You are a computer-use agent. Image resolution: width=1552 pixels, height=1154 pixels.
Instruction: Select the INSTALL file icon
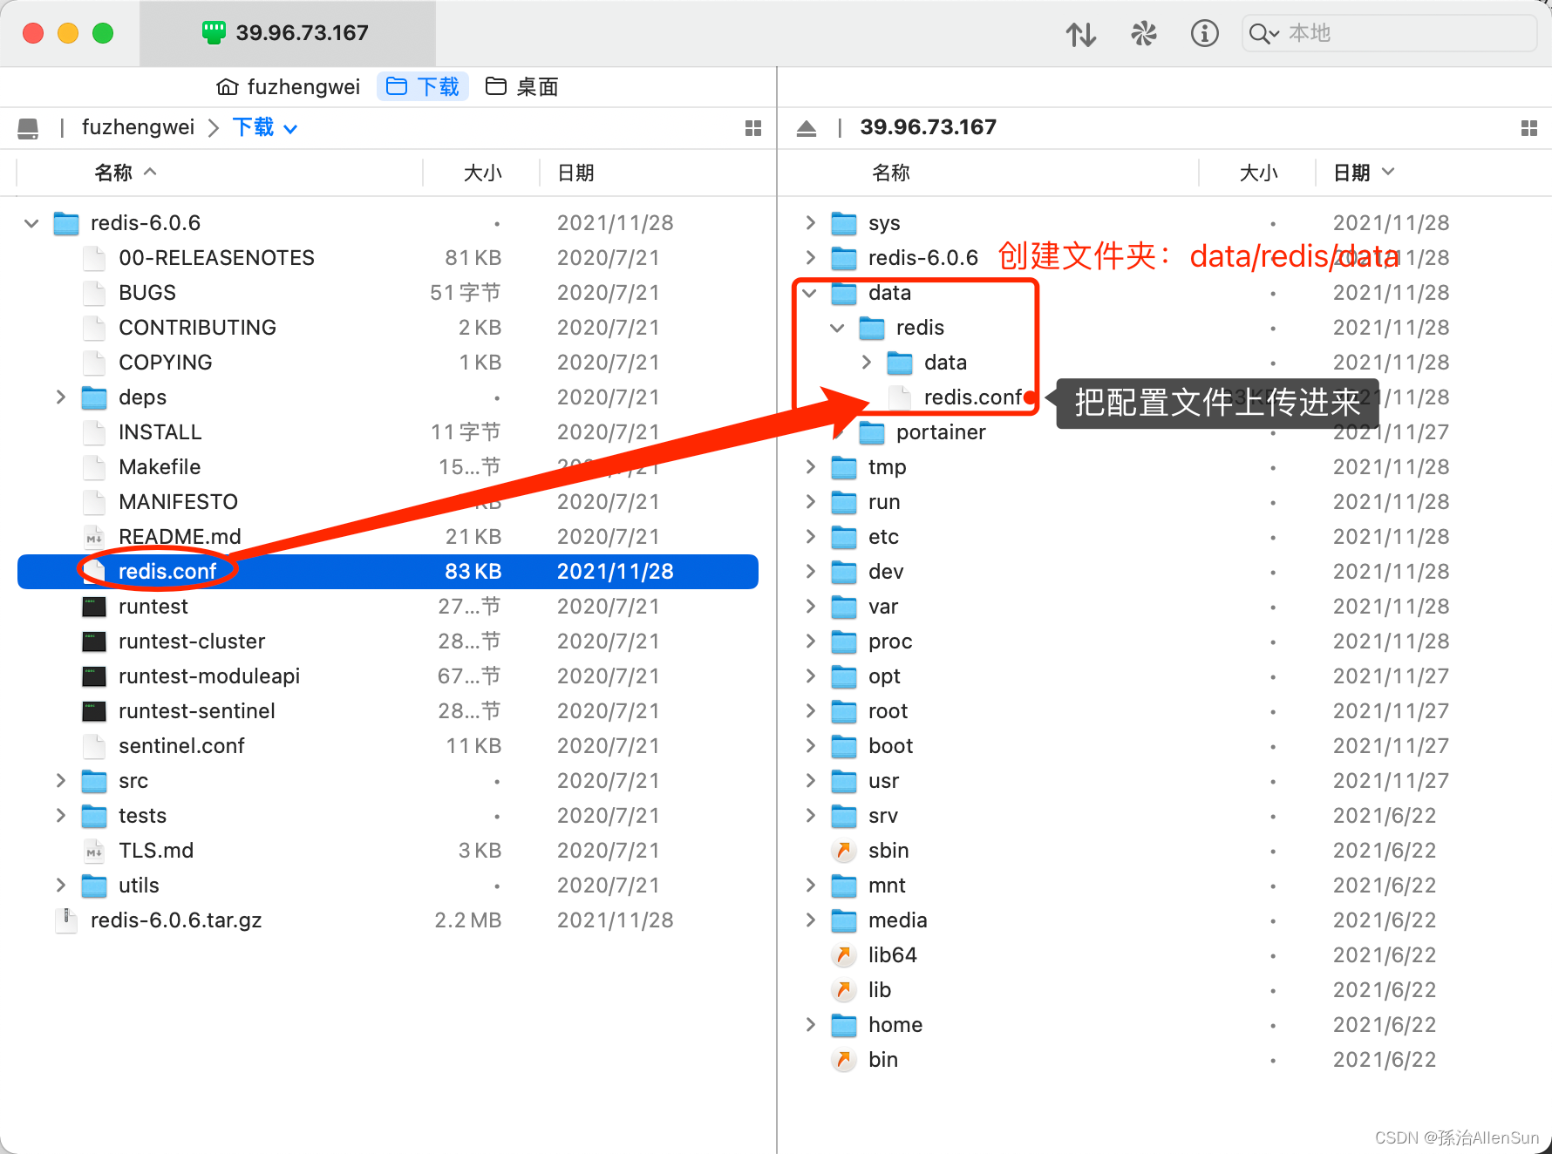pyautogui.click(x=94, y=432)
